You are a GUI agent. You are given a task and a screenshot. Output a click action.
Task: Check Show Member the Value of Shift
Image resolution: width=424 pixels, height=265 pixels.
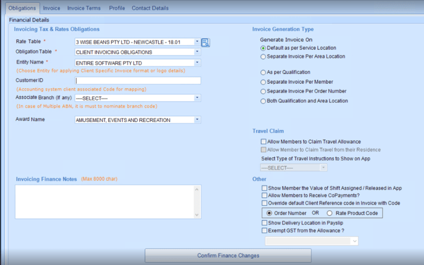tap(264, 188)
